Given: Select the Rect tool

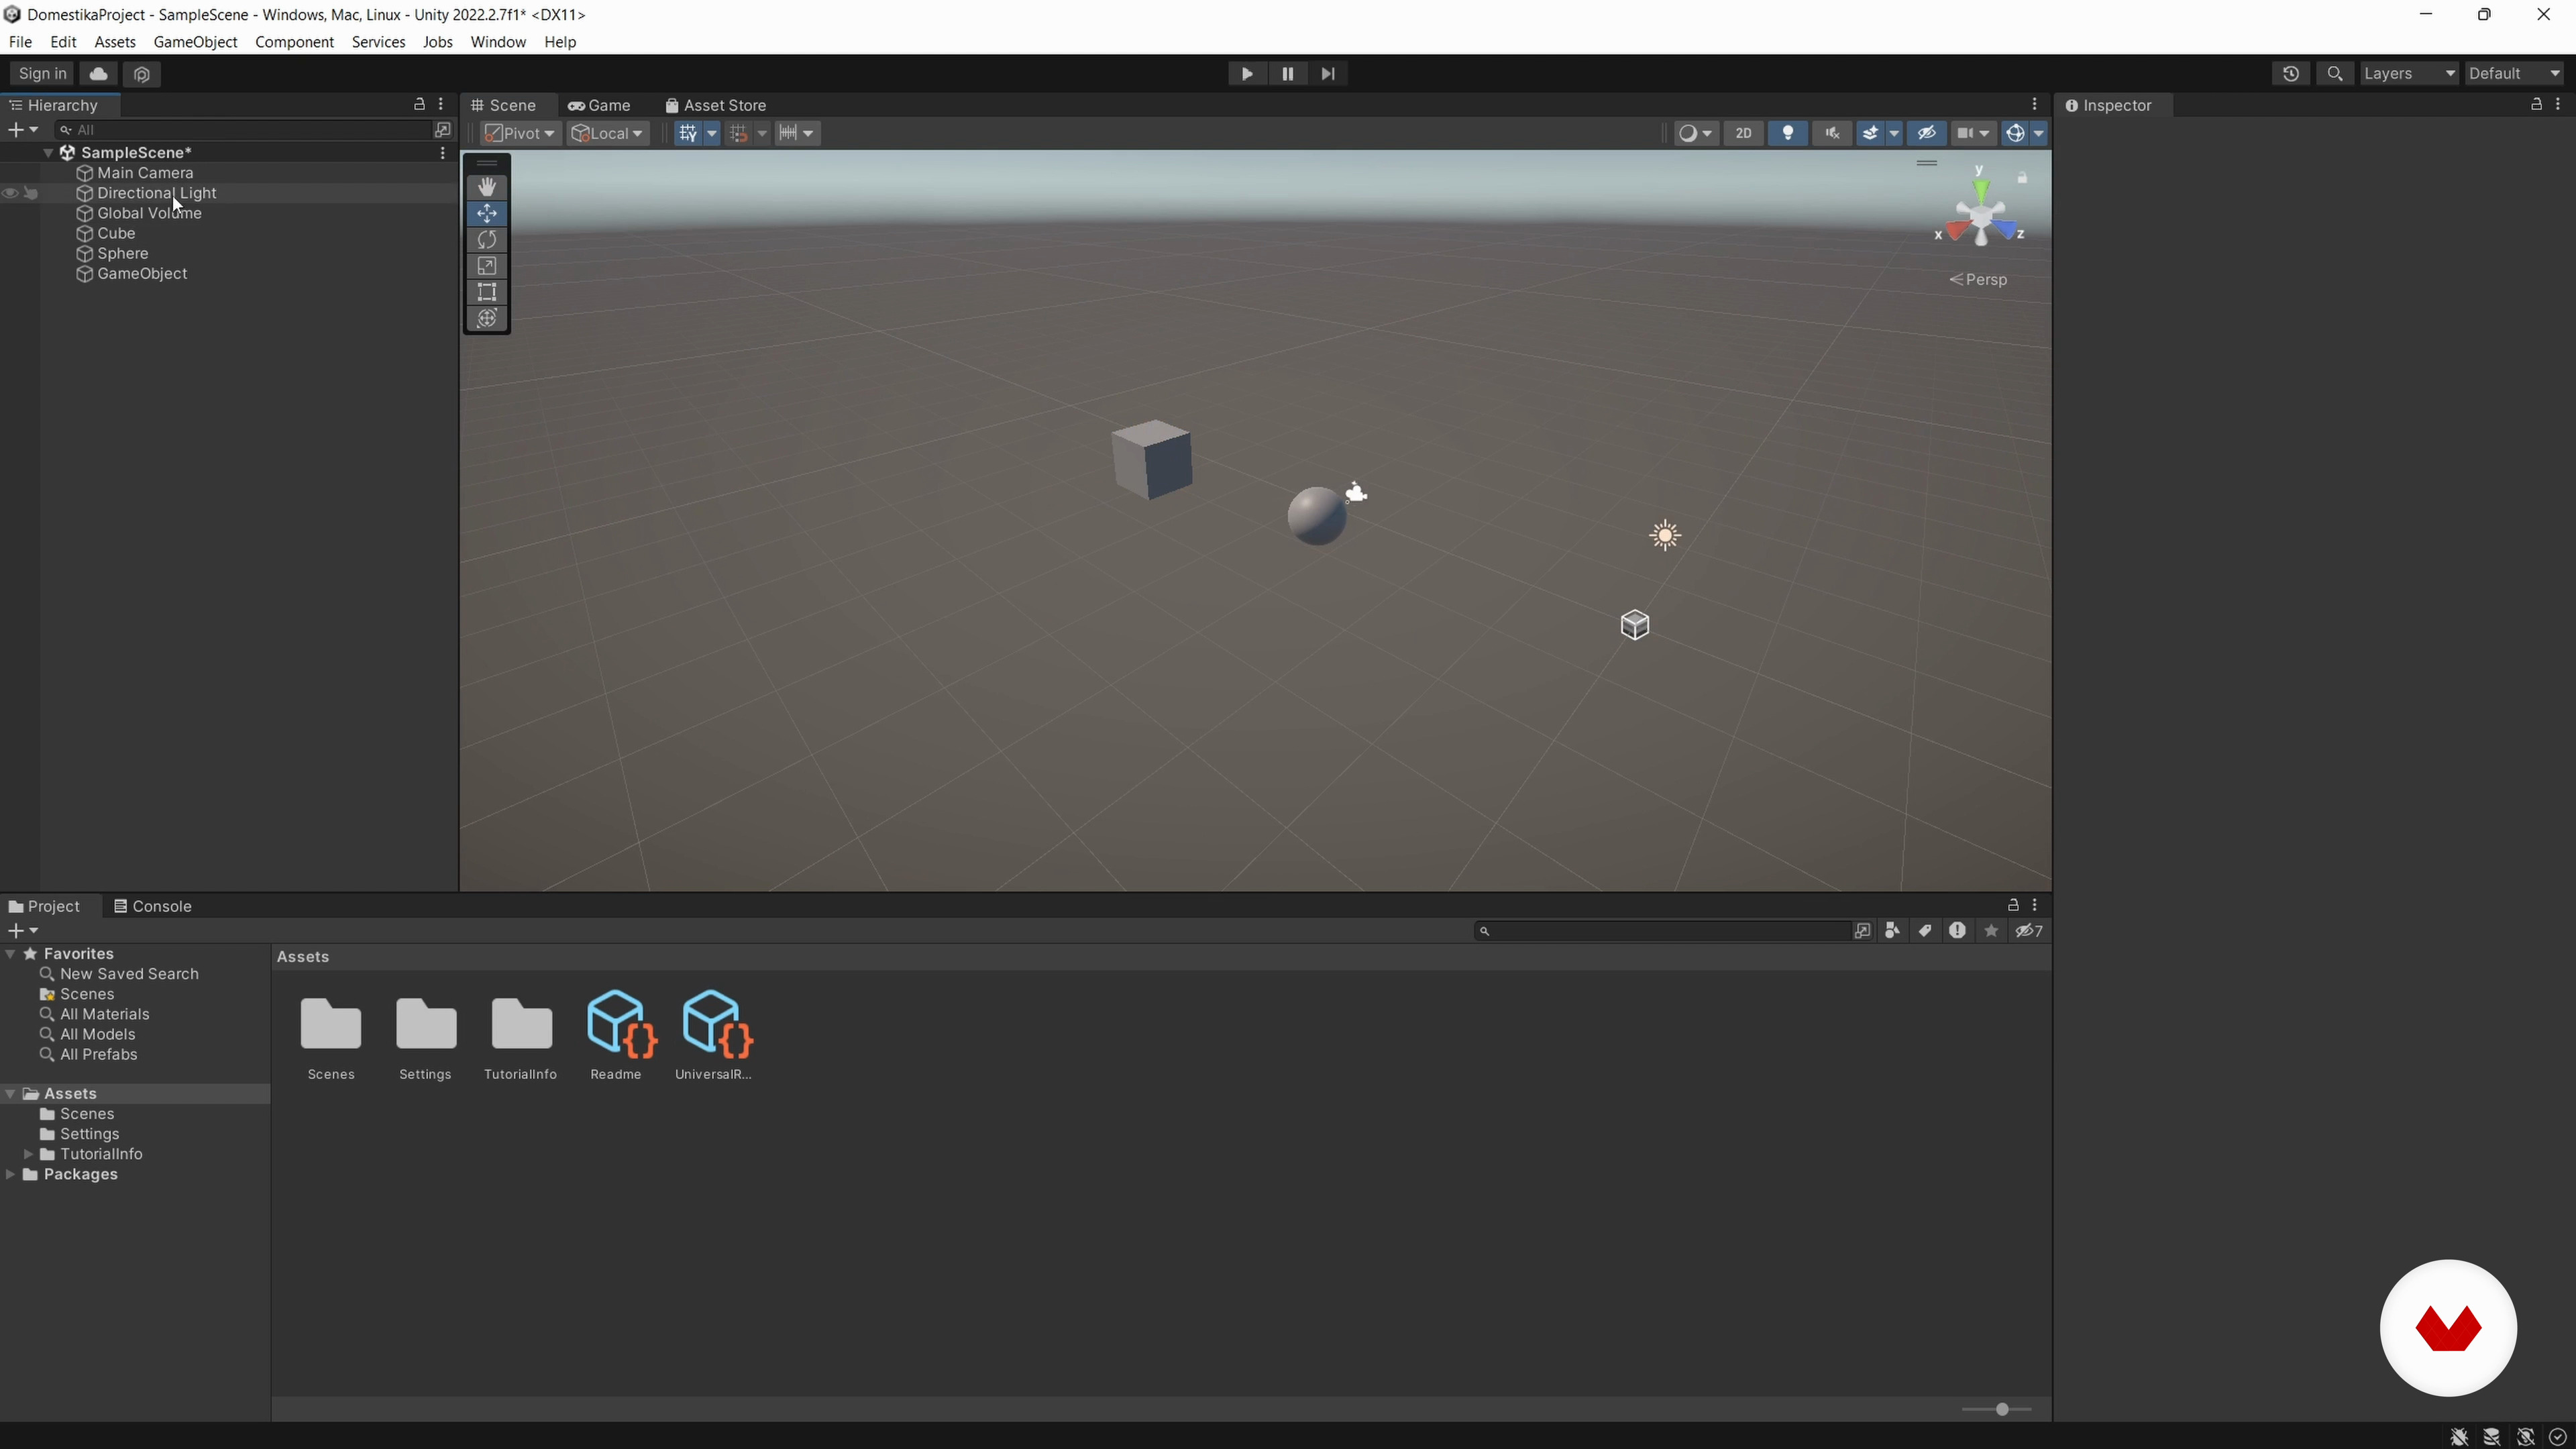Looking at the screenshot, I should [487, 292].
